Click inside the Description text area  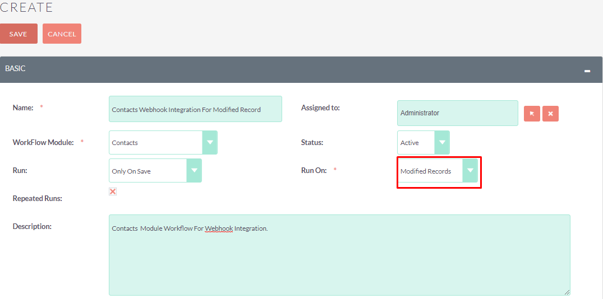(x=339, y=255)
